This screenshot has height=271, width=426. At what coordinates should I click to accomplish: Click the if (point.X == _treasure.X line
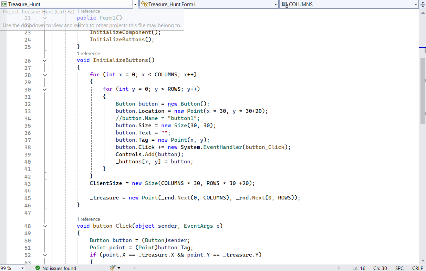[x=176, y=255]
